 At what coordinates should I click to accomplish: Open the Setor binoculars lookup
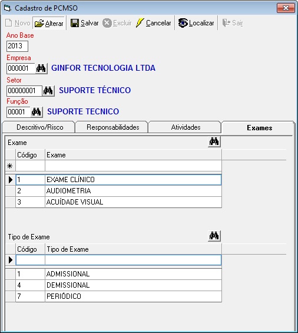(x=48, y=91)
